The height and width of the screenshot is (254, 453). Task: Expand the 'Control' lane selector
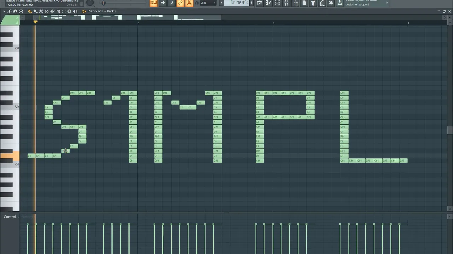(x=11, y=217)
